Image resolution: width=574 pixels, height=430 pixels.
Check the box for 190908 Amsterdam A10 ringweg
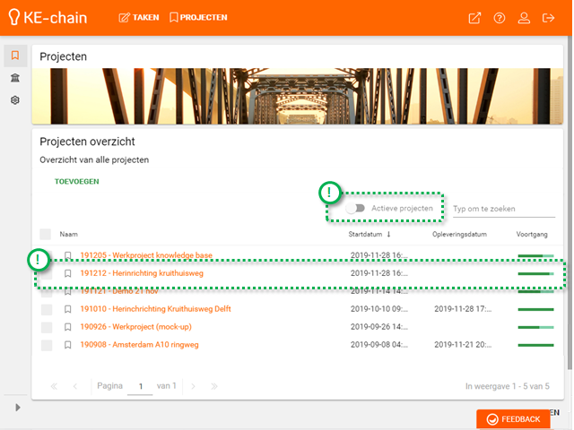(46, 345)
